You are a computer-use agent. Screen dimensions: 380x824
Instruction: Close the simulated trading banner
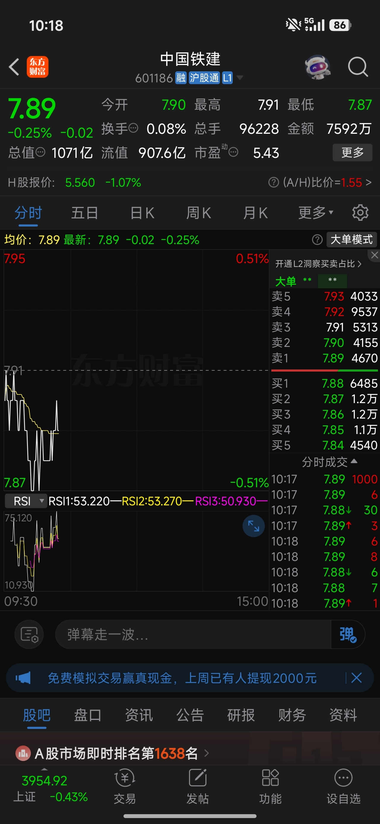pyautogui.click(x=356, y=677)
